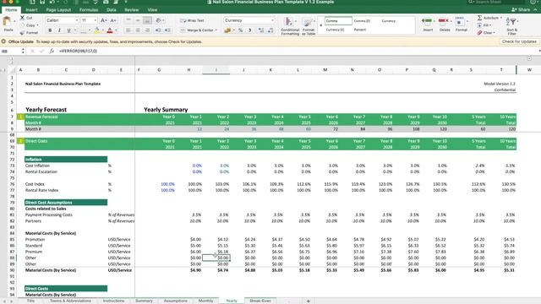Image resolution: width=541 pixels, height=304 pixels.
Task: Open the Monthly sheet tab
Action: (205, 301)
